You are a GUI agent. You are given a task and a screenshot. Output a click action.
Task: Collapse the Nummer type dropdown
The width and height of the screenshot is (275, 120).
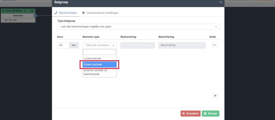pyautogui.click(x=99, y=45)
